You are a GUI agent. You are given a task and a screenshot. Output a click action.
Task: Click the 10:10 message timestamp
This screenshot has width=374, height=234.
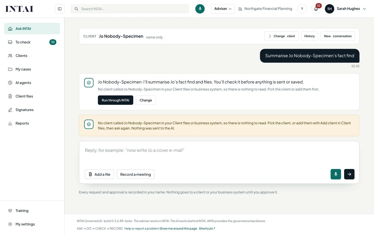click(x=355, y=66)
